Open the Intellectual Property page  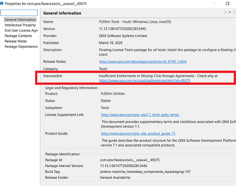20,25
